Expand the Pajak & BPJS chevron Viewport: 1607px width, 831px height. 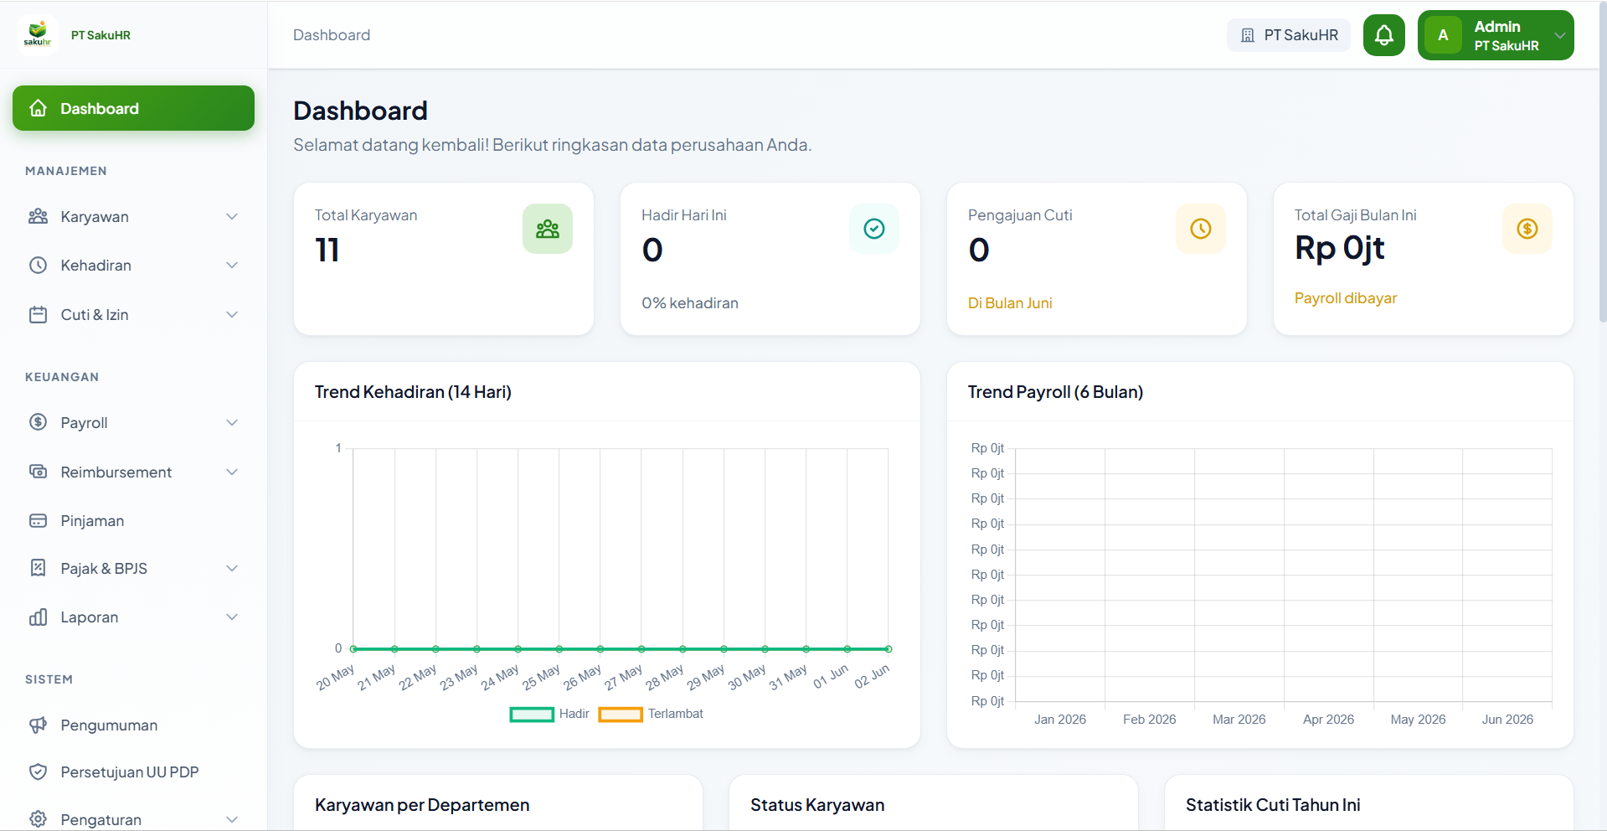point(232,568)
